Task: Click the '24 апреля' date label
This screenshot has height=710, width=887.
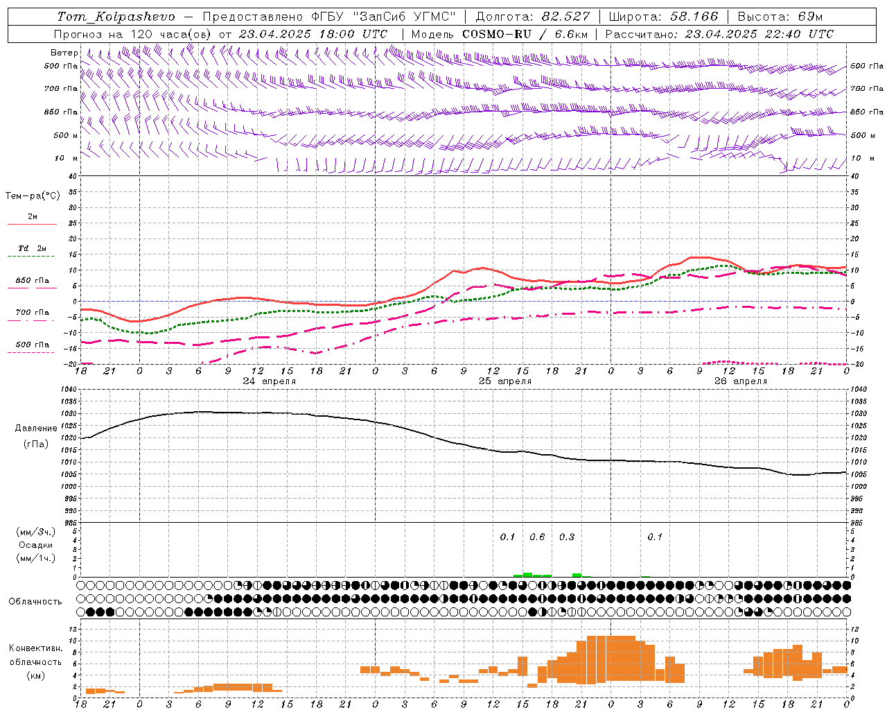Action: pos(270,381)
